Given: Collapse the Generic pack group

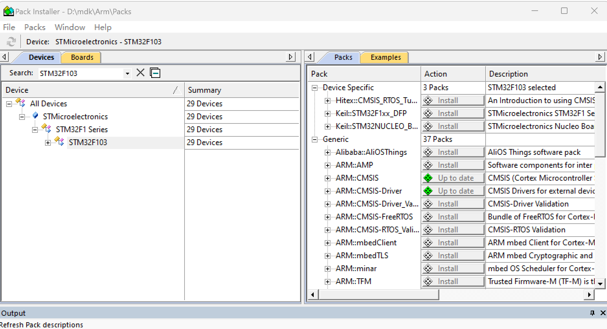Looking at the screenshot, I should coord(314,140).
